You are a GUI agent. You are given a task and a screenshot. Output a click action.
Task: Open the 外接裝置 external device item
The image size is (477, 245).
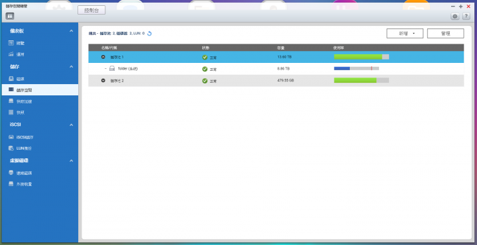pyautogui.click(x=40, y=184)
